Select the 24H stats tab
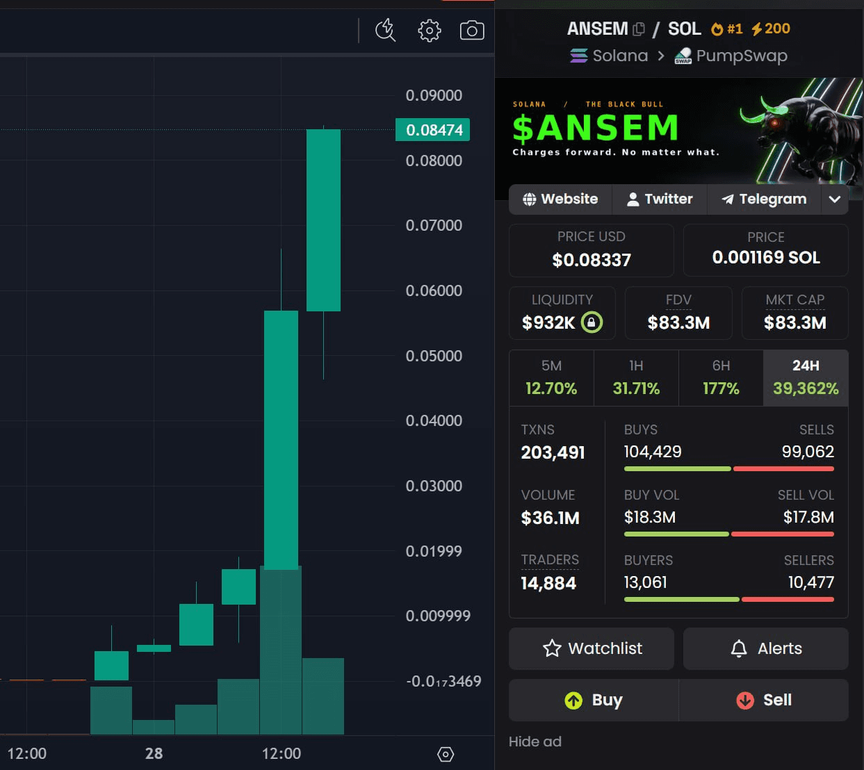 point(806,378)
